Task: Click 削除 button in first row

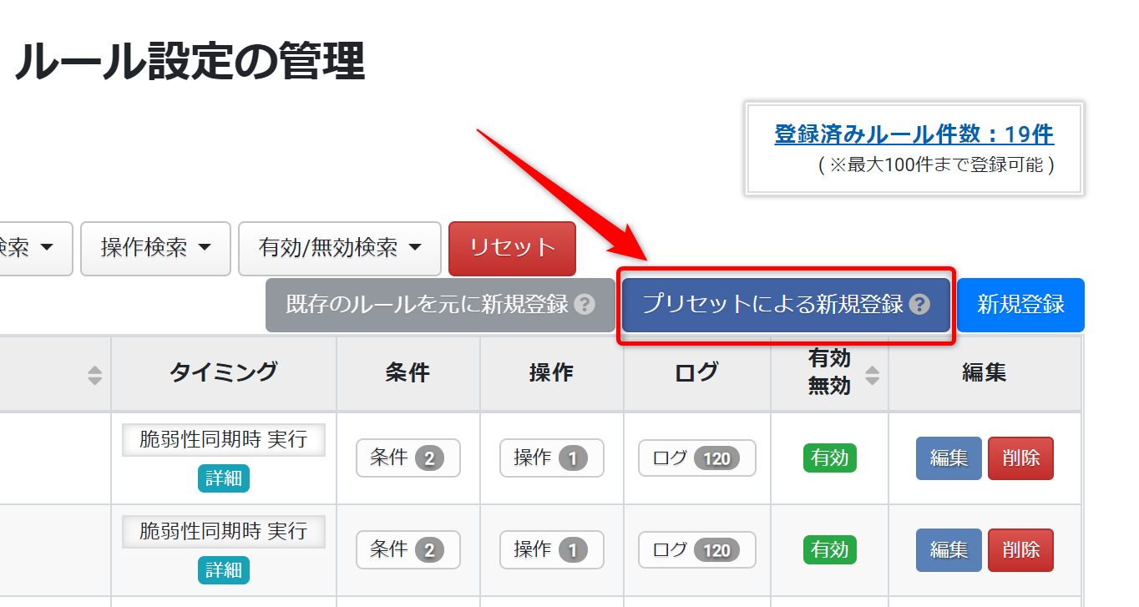Action: 1020,458
